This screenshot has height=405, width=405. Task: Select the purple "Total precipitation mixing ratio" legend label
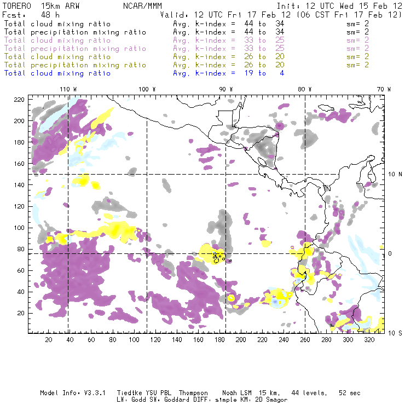tap(75, 49)
